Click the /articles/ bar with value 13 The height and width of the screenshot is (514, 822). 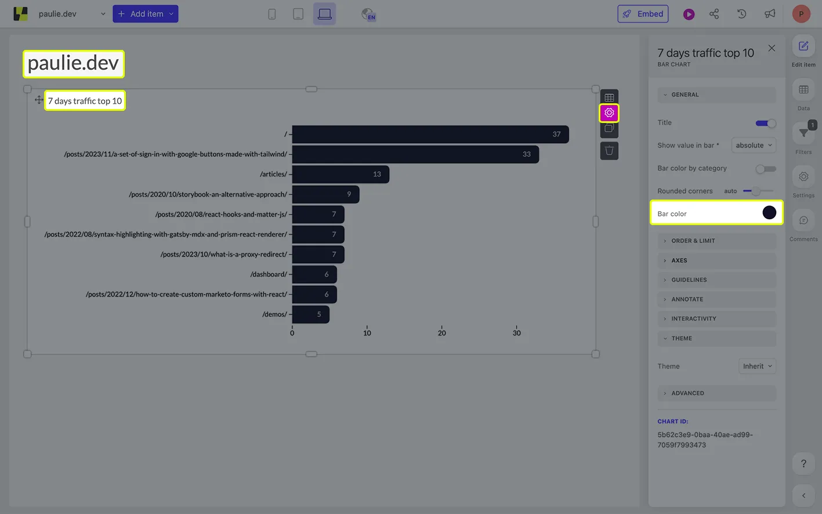pyautogui.click(x=341, y=174)
